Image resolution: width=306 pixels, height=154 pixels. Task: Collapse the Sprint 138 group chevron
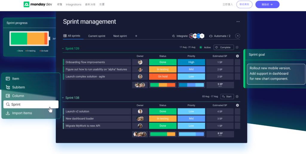click(63, 98)
